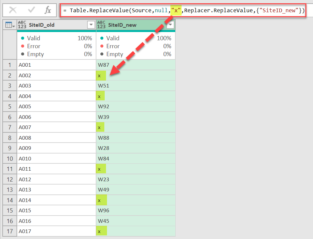The width and height of the screenshot is (313, 239).
Task: Select the highlighted x value in row 2
Action: pyautogui.click(x=101, y=76)
